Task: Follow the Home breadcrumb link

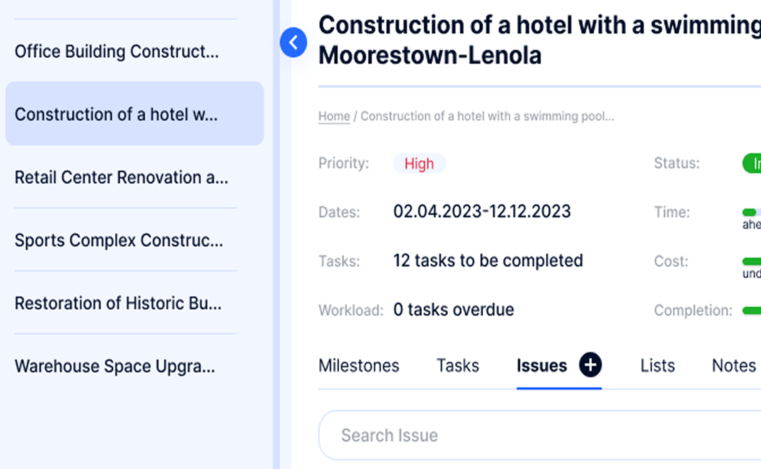Action: click(x=334, y=116)
